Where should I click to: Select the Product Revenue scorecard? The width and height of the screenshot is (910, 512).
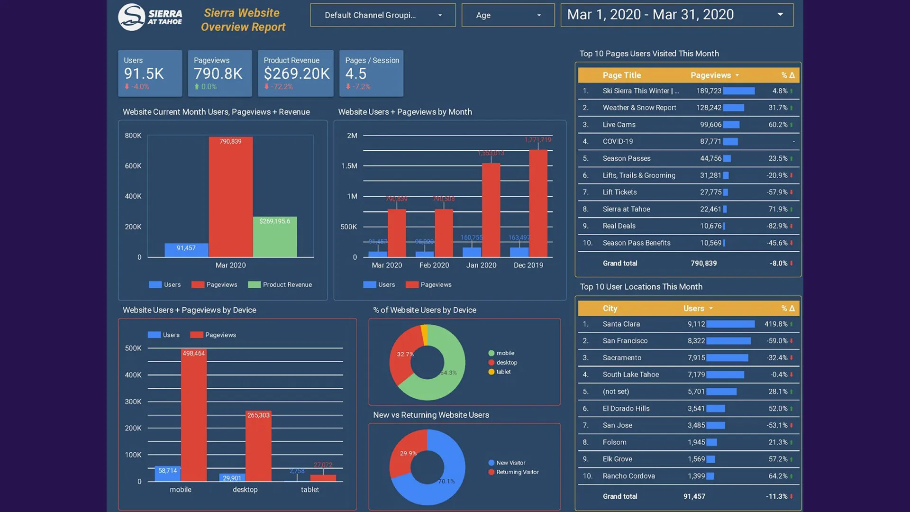pyautogui.click(x=296, y=73)
